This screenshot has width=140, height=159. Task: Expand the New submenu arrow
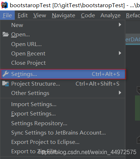pos(120,25)
